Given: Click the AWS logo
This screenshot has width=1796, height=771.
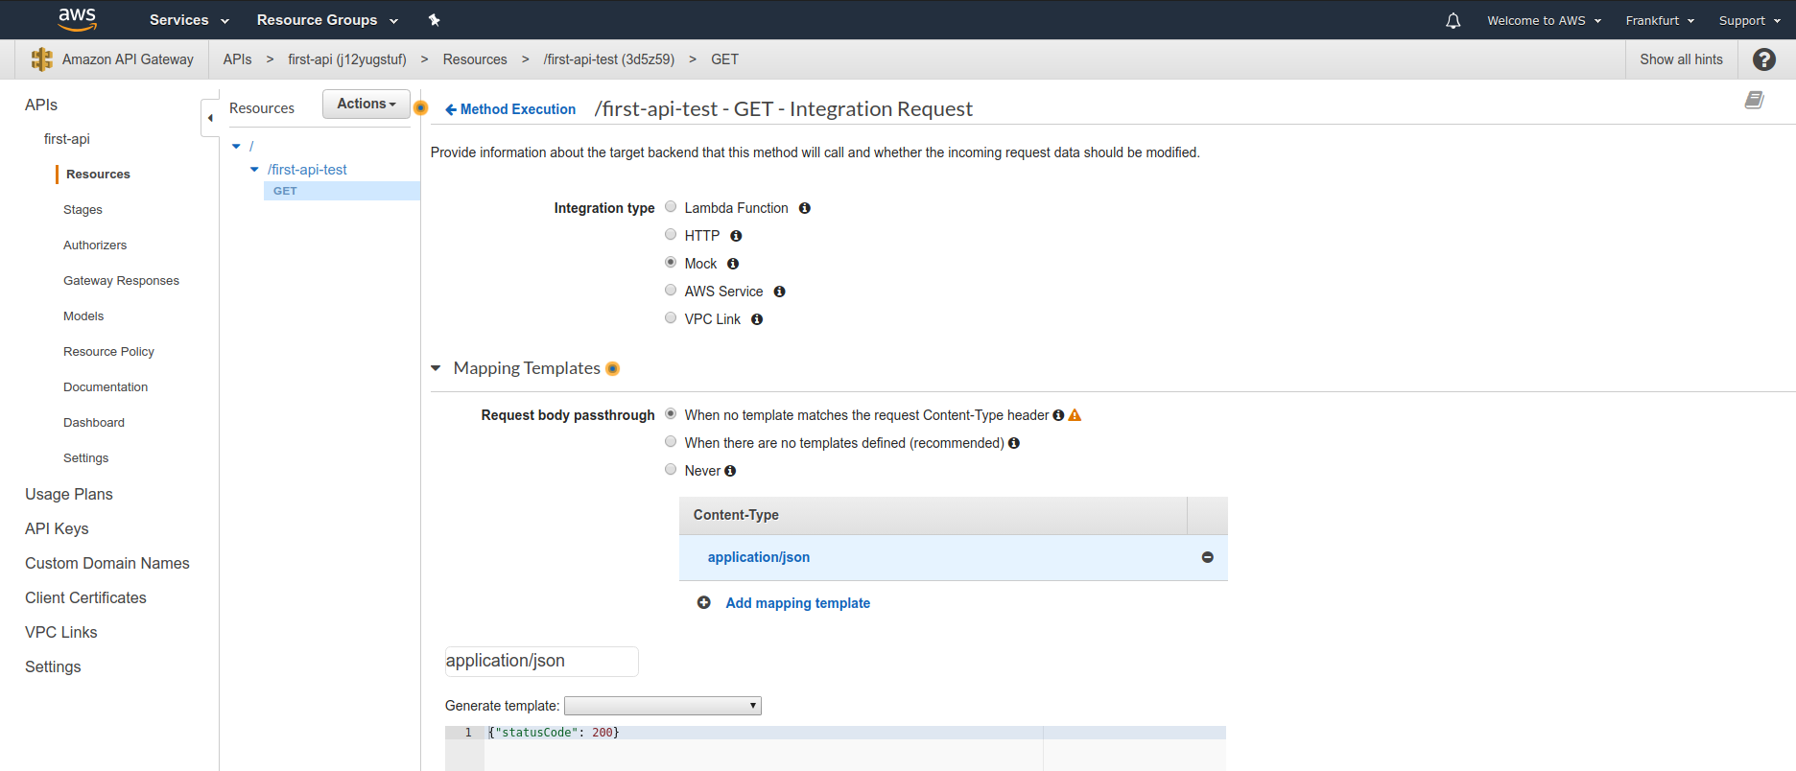Looking at the screenshot, I should pyautogui.click(x=78, y=19).
